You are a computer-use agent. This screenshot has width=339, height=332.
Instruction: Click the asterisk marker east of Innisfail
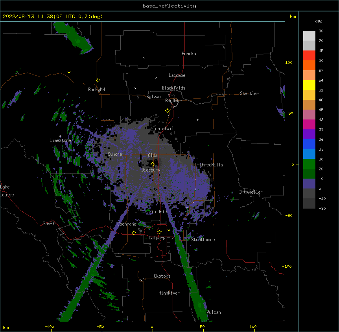(197, 119)
